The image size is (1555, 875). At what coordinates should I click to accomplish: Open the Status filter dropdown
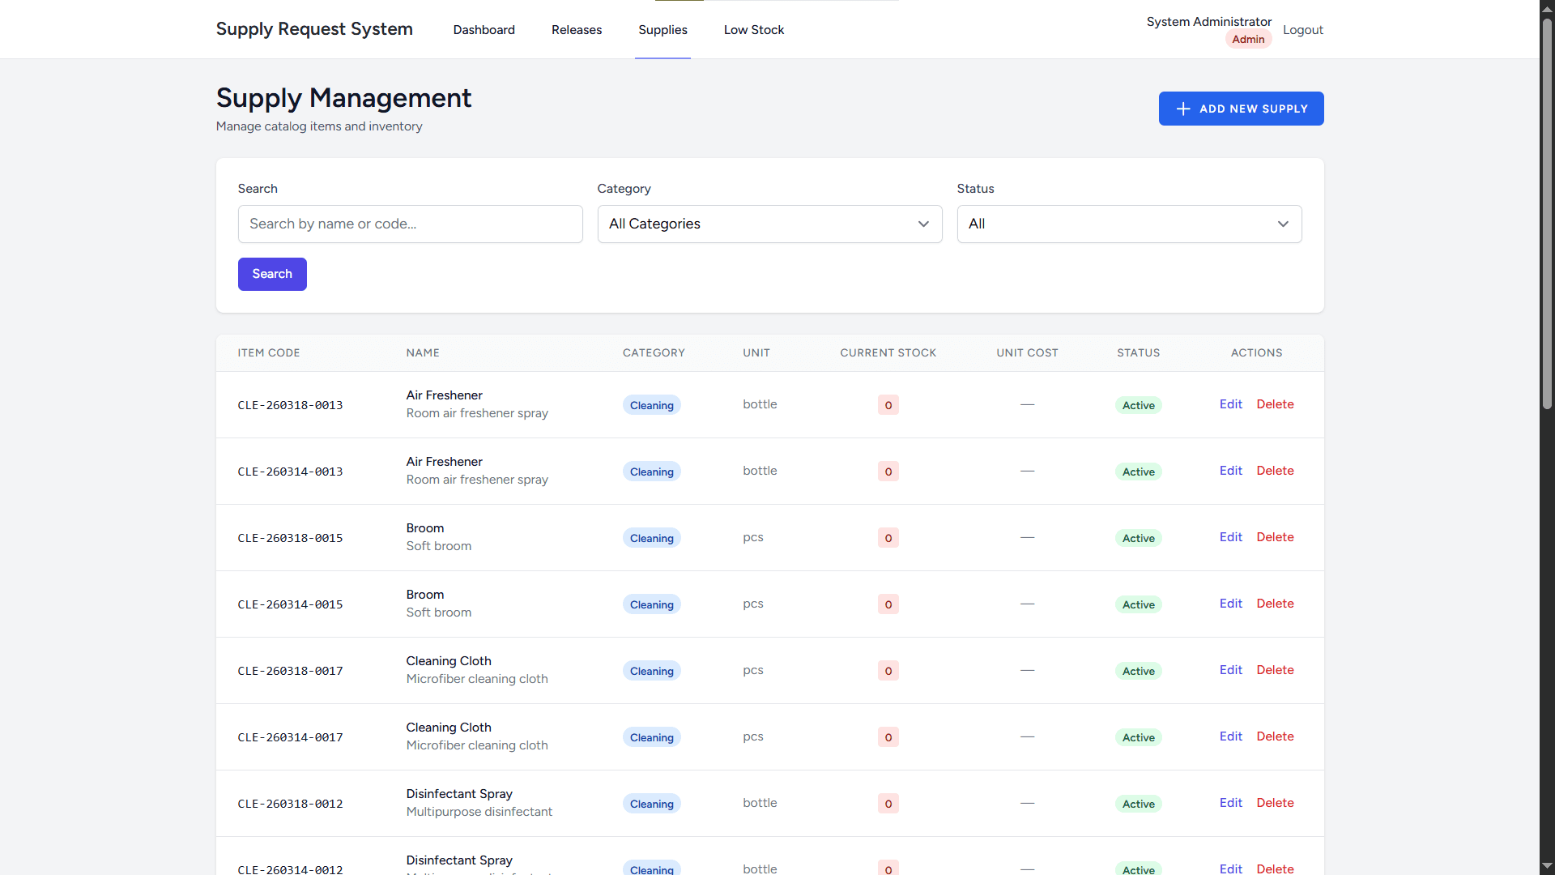1129,224
